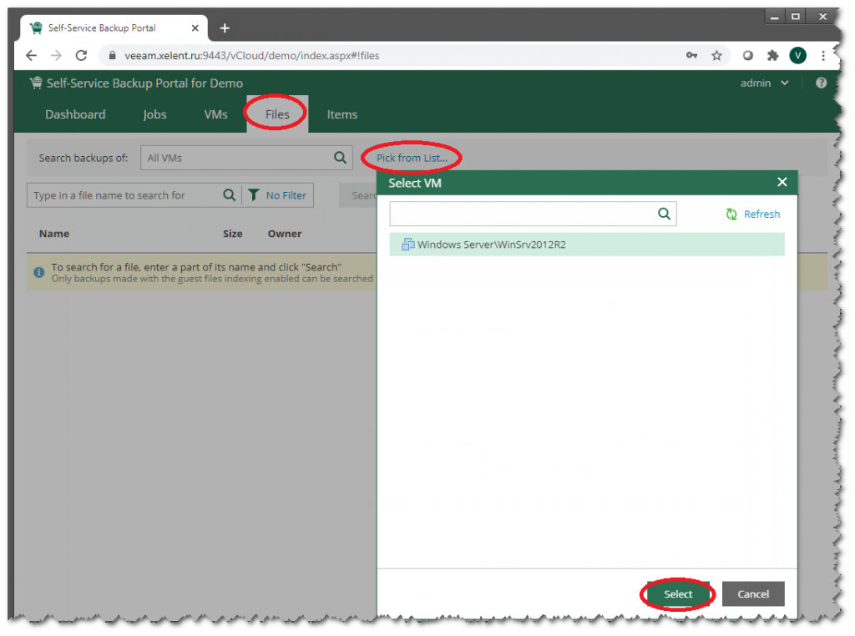Image resolution: width=855 pixels, height=636 pixels.
Task: Confirm with the Select button
Action: click(678, 594)
